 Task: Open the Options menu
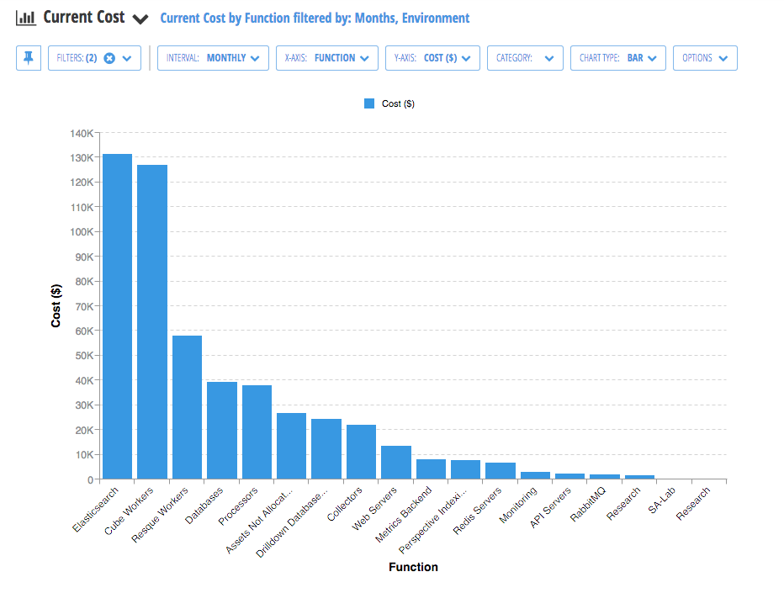click(705, 58)
